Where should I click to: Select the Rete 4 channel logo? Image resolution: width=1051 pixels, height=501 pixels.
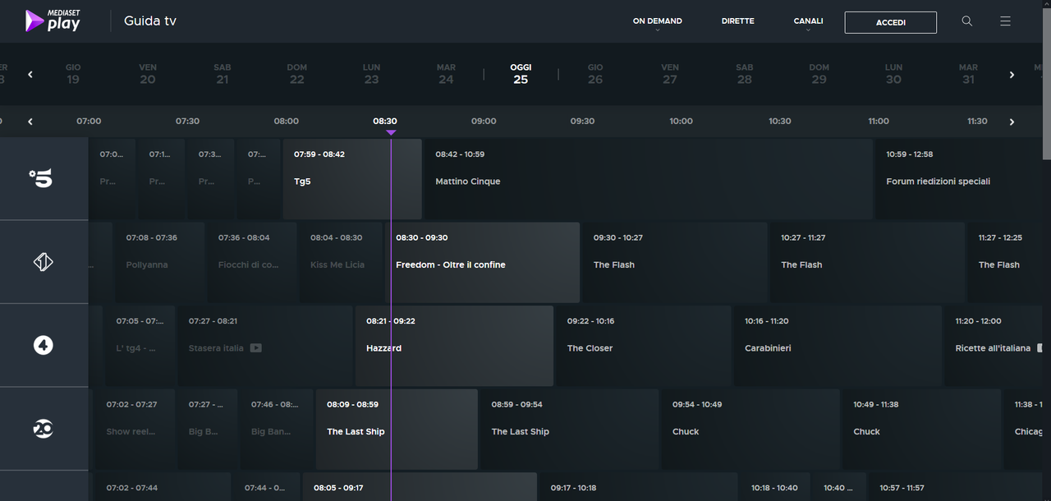click(44, 346)
